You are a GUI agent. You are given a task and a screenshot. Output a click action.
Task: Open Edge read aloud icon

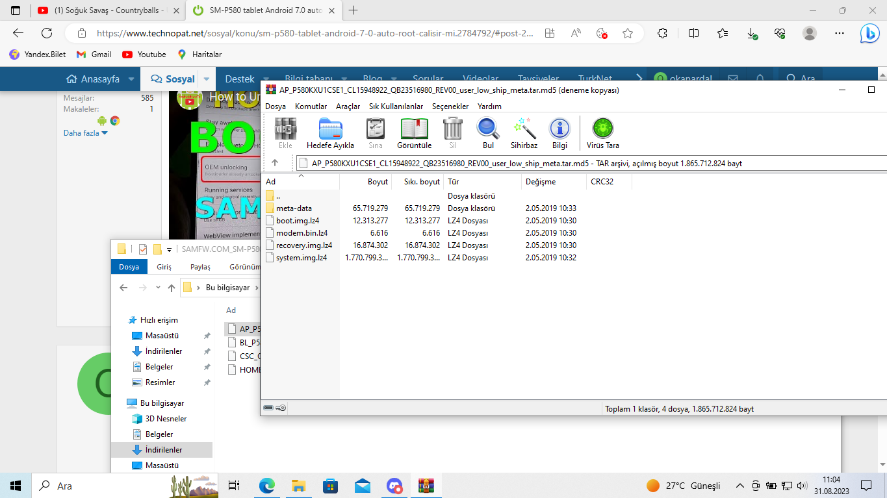pyautogui.click(x=576, y=33)
